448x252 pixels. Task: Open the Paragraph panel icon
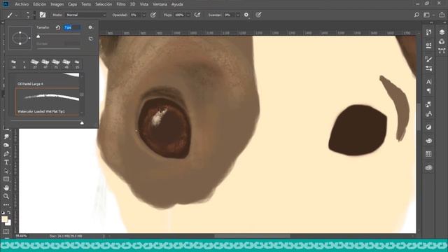(x=428, y=91)
